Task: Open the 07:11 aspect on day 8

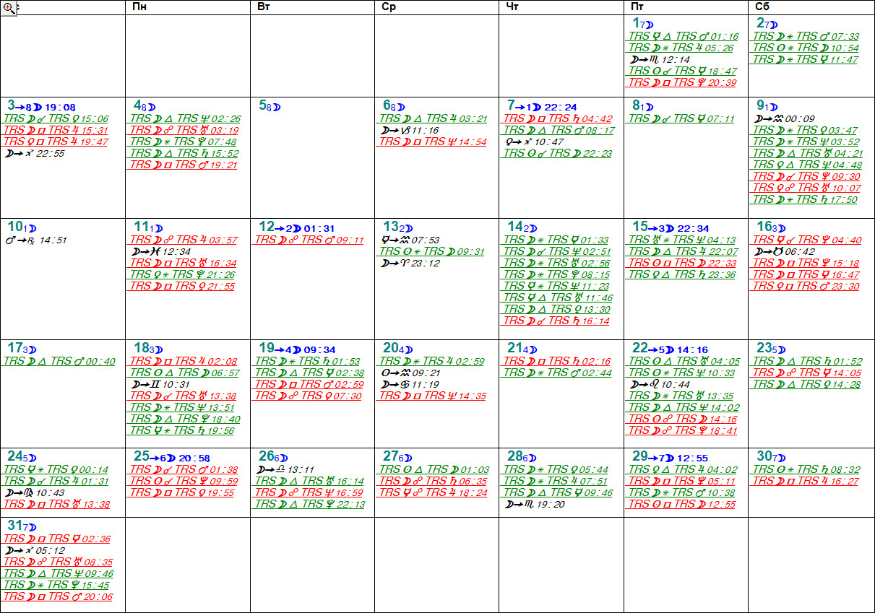Action: (x=681, y=119)
